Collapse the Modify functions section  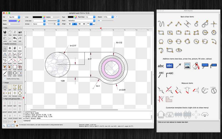point(3,44)
